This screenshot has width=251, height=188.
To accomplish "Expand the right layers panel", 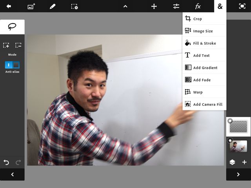I will click(238, 174).
